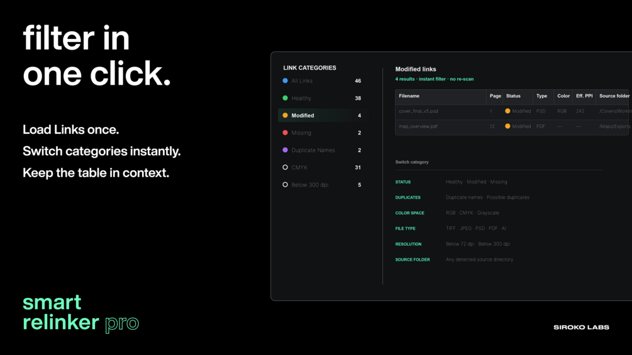The height and width of the screenshot is (355, 632).
Task: Click the Healthy count 38
Action: point(358,98)
